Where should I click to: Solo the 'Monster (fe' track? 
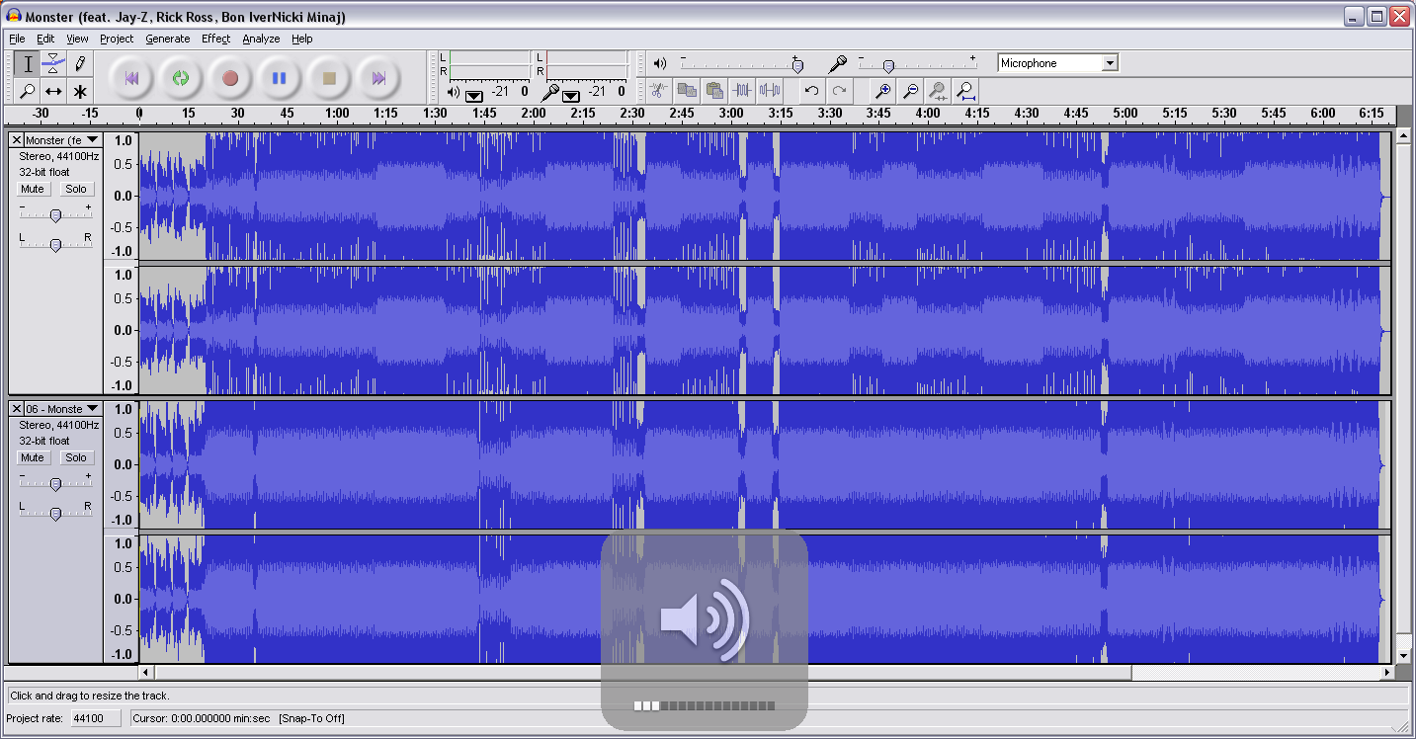click(76, 189)
